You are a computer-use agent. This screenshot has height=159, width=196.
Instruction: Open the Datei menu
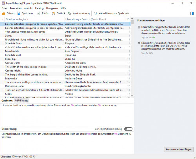coord(4,8)
